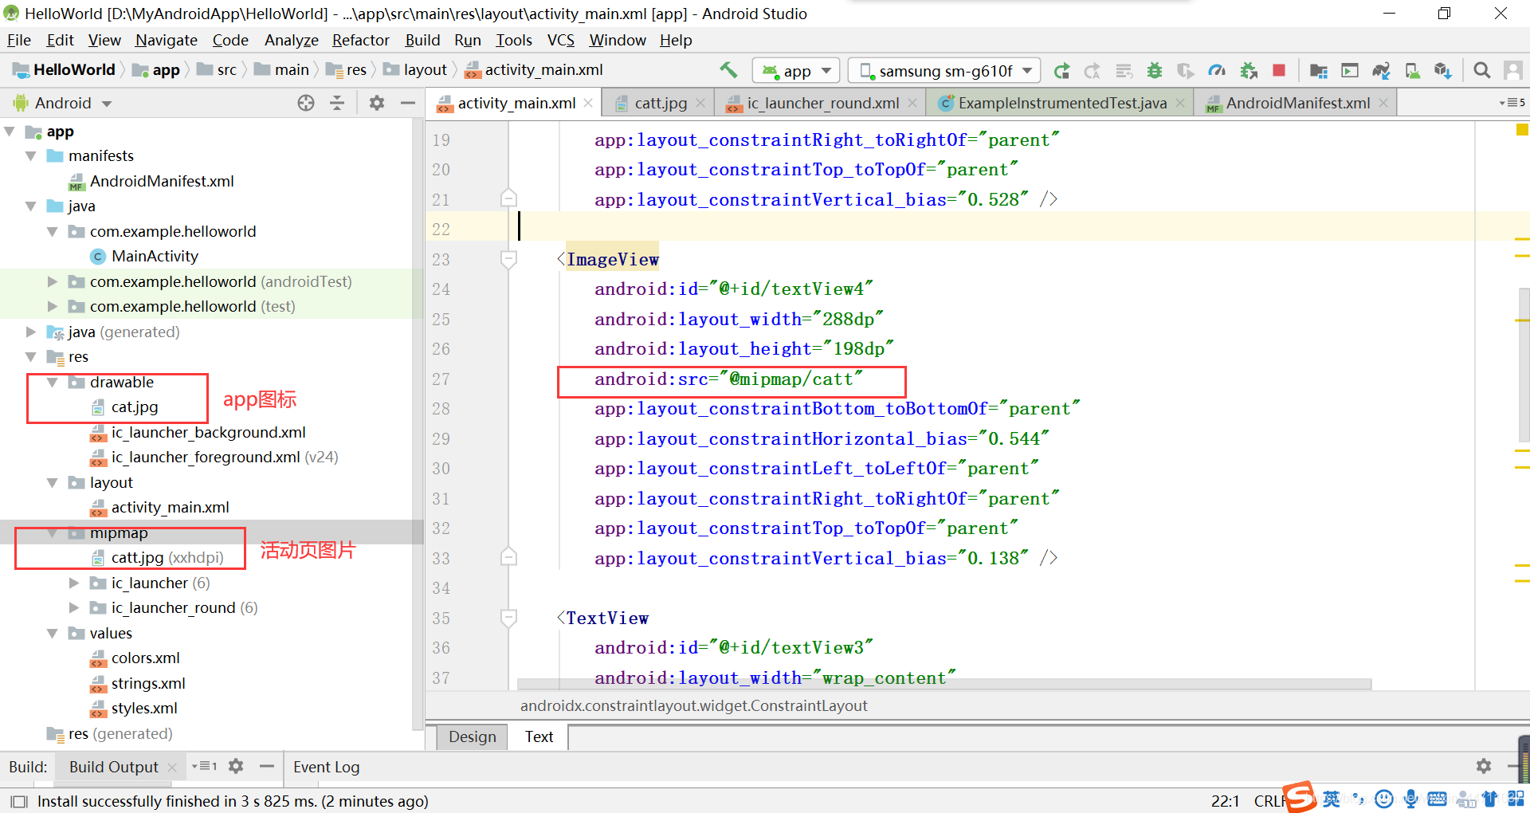Screen dimensions: 1530x813
Task: Fold ImageView tag at line 23
Action: (x=508, y=259)
